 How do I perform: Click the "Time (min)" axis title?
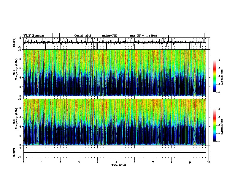coord(119,165)
